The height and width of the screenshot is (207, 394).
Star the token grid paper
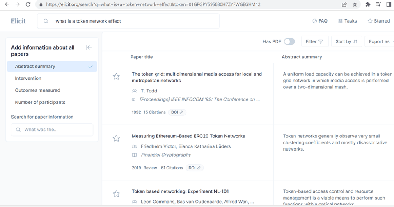point(116,76)
